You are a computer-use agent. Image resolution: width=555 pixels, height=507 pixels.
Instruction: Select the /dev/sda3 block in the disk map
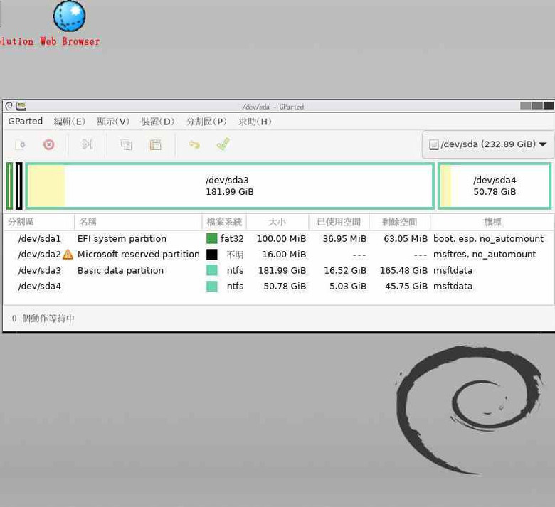(x=229, y=186)
